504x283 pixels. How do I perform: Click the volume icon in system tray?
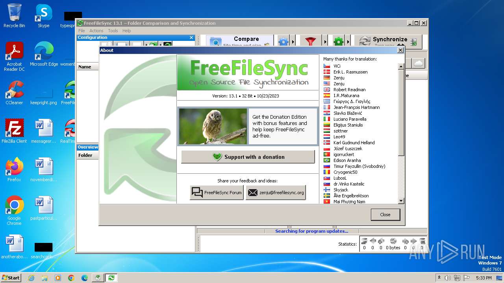[x=448, y=278]
